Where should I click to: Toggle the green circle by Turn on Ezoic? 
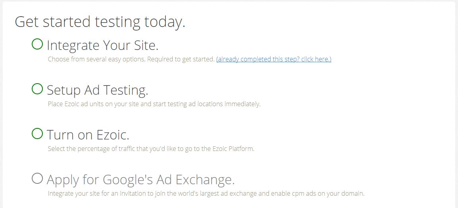(x=37, y=134)
